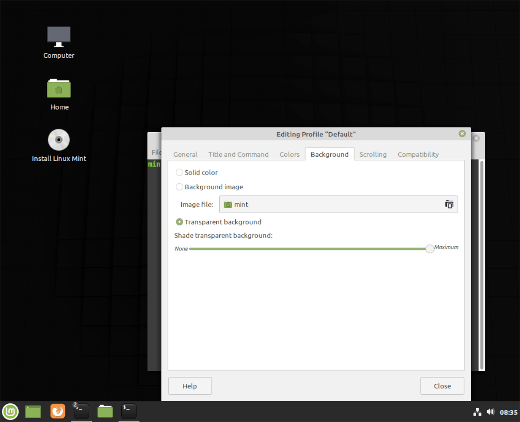Open the Title and Command tab
Image resolution: width=520 pixels, height=422 pixels.
[x=238, y=154]
